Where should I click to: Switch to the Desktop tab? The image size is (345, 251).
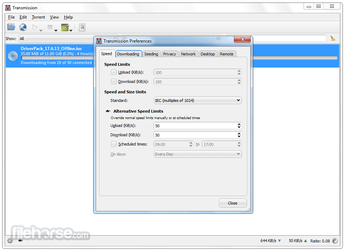pos(208,54)
